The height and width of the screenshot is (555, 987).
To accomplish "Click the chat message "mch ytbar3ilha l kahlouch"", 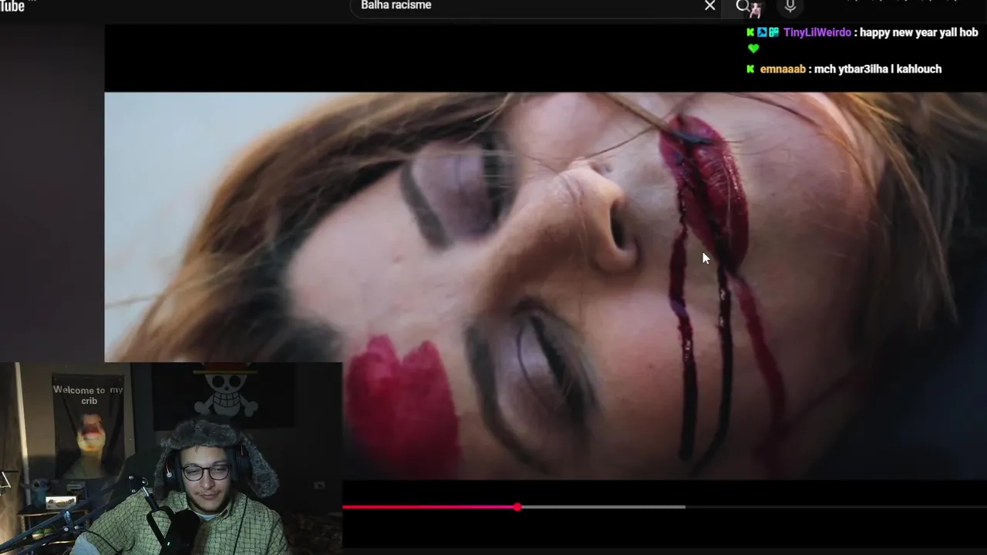I will tap(878, 69).
